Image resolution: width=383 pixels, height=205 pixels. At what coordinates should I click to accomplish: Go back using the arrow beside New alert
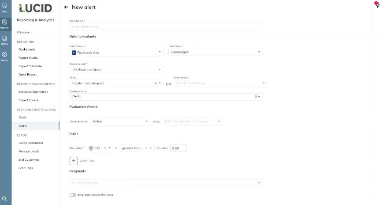pos(66,8)
